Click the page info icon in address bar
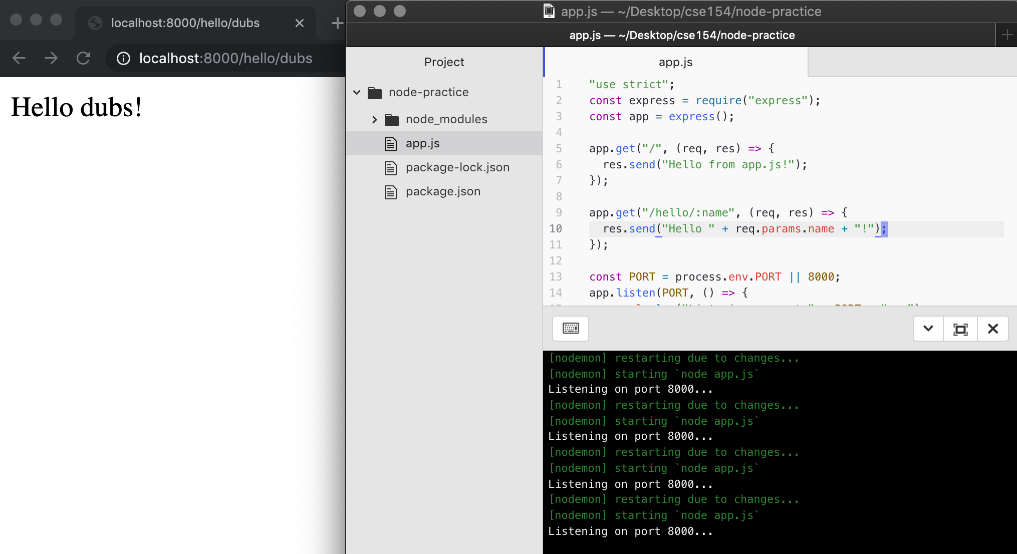1017x554 pixels. 123,58
